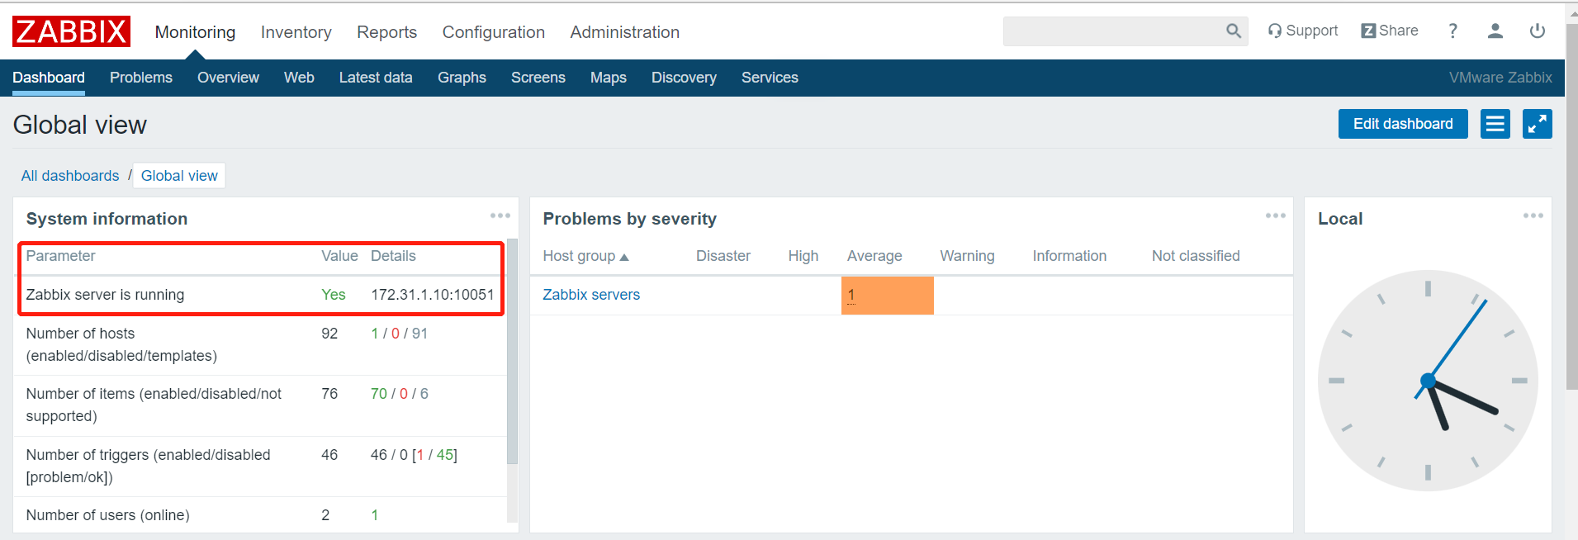This screenshot has height=540, width=1578.
Task: Open the Support headset link
Action: (x=1303, y=31)
